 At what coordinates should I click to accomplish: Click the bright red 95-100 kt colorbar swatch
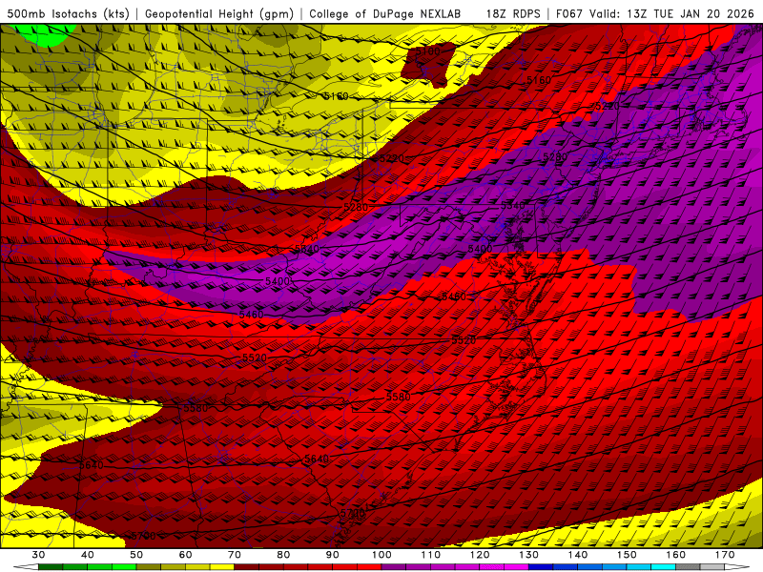coord(369,567)
